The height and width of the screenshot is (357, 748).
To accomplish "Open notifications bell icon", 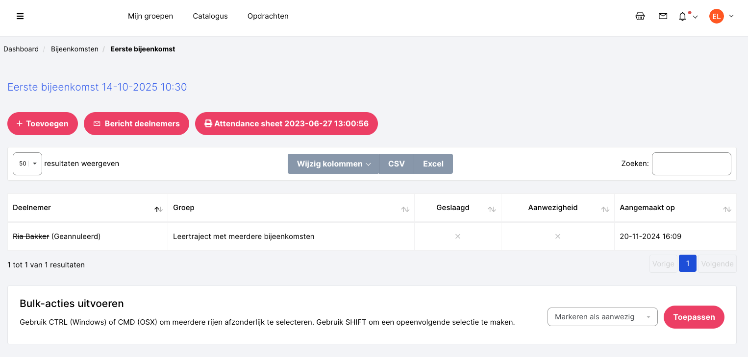I will [682, 17].
